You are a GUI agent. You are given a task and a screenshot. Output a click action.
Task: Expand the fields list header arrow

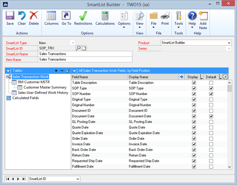74,71
